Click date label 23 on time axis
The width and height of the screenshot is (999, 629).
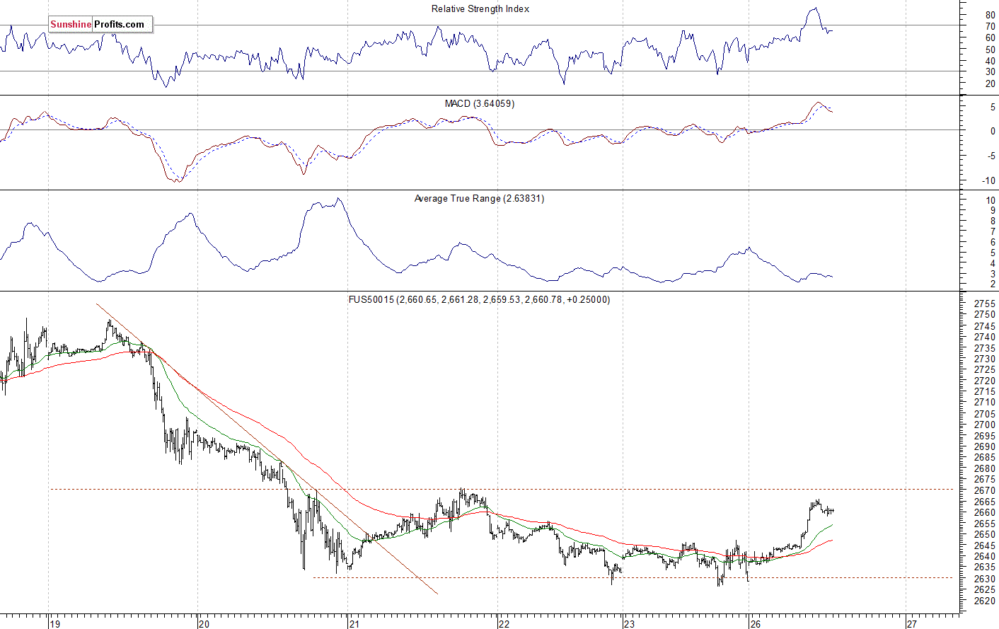(x=629, y=624)
